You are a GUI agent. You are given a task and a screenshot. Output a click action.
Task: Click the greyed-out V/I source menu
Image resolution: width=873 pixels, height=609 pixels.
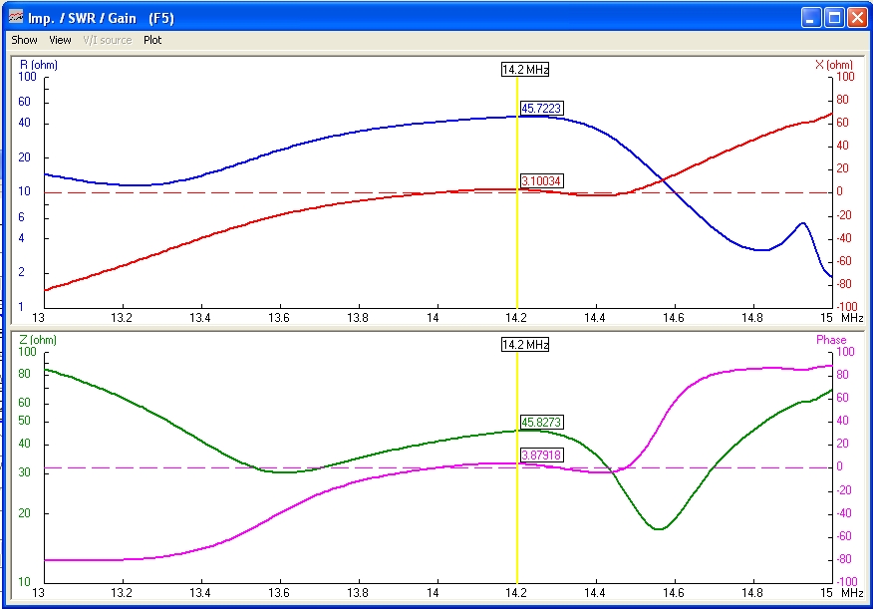[x=108, y=40]
